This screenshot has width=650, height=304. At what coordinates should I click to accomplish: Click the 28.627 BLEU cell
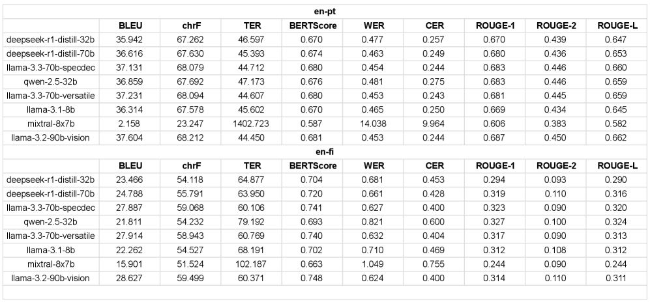130,277
